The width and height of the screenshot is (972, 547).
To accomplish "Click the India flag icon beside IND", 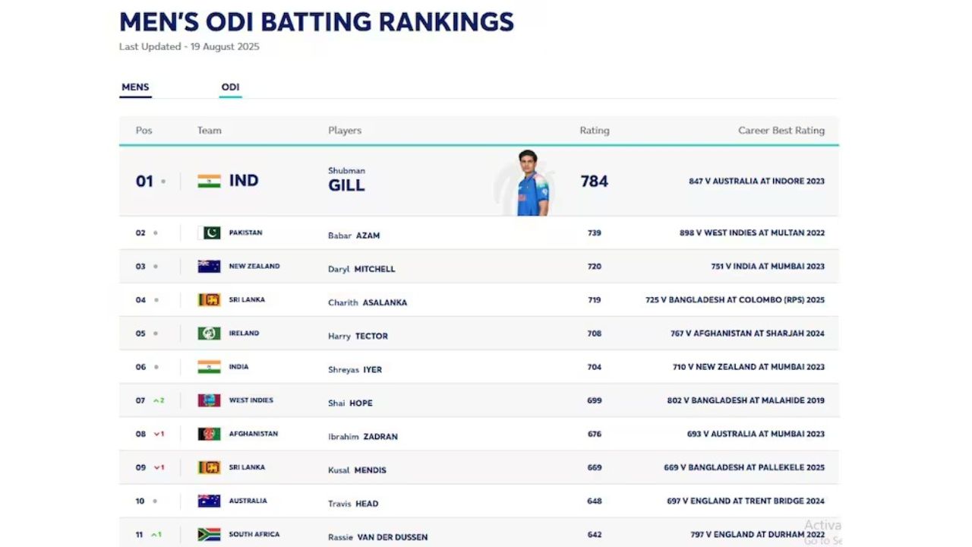I will pos(208,180).
